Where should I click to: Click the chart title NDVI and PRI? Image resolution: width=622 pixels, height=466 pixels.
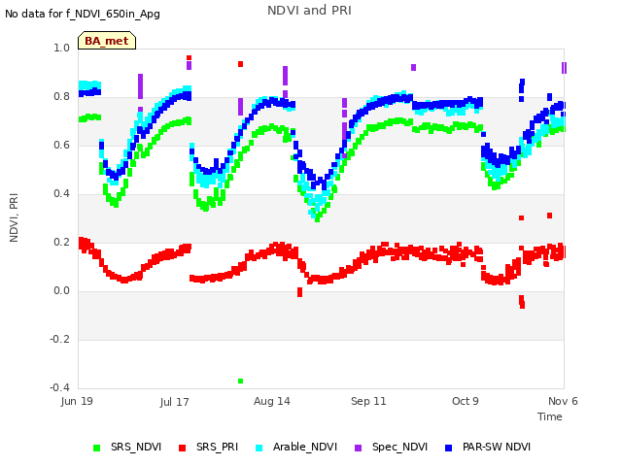tap(309, 11)
